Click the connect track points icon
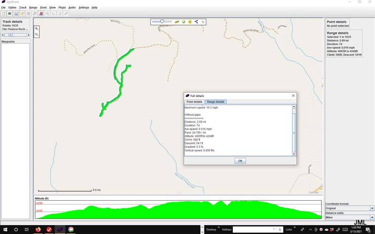Image resolution: width=375 pixels, height=234 pixels. [x=196, y=22]
